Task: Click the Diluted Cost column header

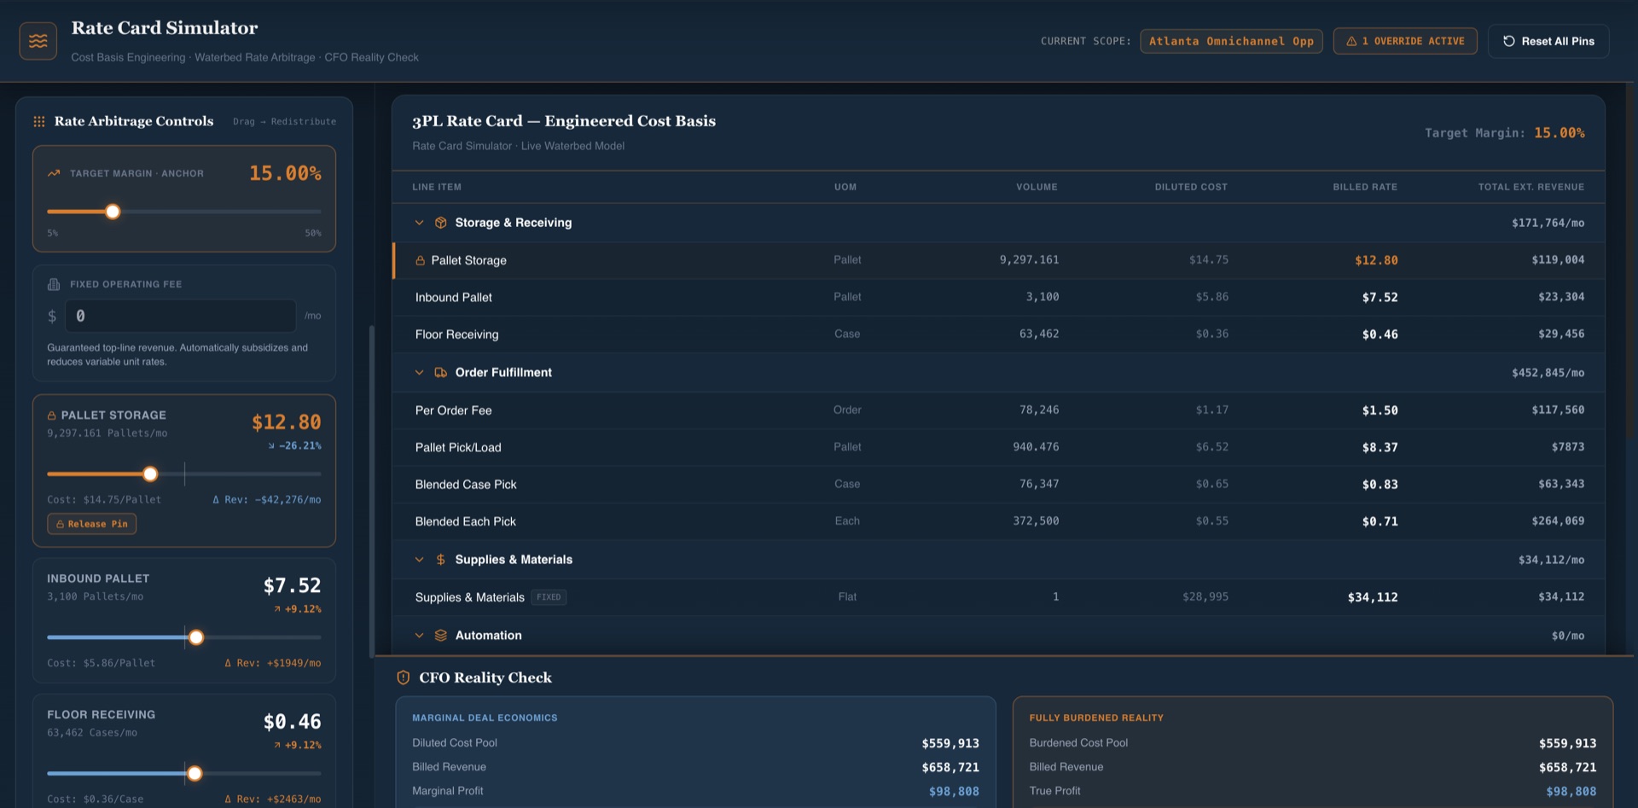Action: coord(1191,187)
